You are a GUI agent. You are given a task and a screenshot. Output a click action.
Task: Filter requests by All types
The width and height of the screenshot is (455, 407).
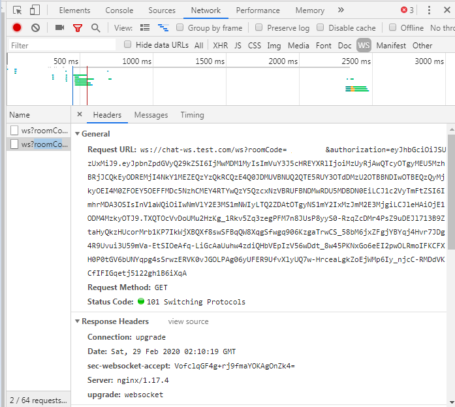198,46
